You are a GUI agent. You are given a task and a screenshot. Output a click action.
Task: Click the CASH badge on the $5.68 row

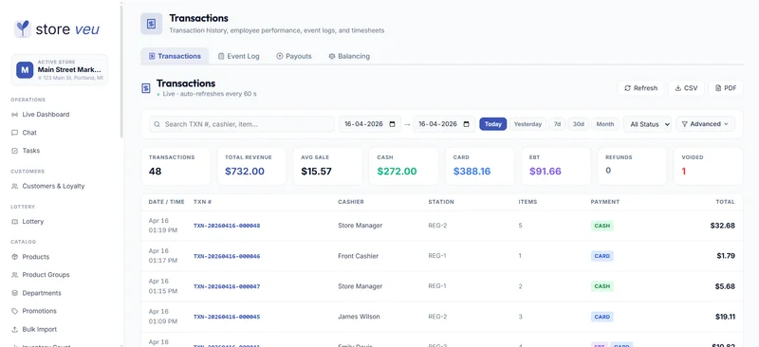coord(602,286)
